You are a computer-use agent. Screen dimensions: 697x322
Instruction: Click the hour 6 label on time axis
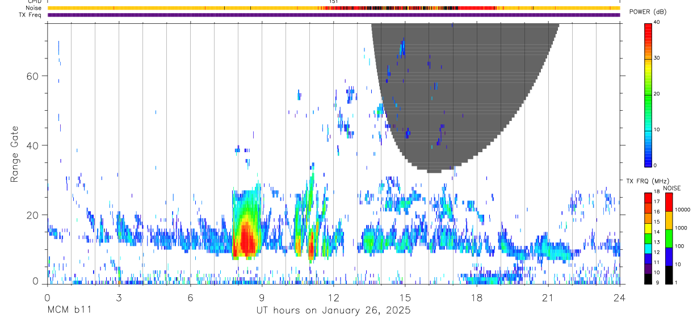(190, 297)
